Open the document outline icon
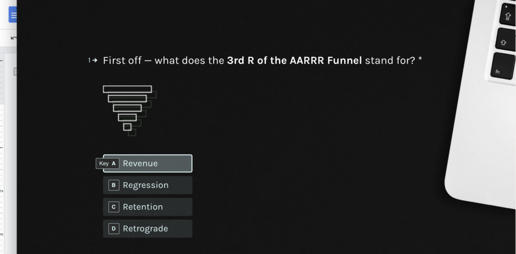This screenshot has width=516, height=254. pyautogui.click(x=15, y=72)
